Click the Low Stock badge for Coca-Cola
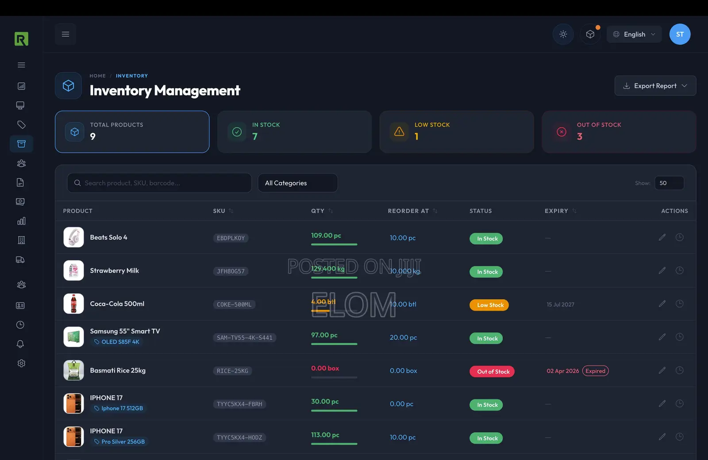 489,305
